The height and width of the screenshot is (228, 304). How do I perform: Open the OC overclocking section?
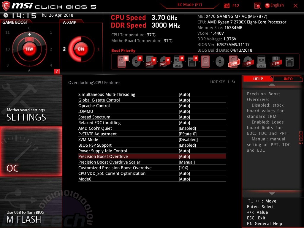pyautogui.click(x=31, y=151)
